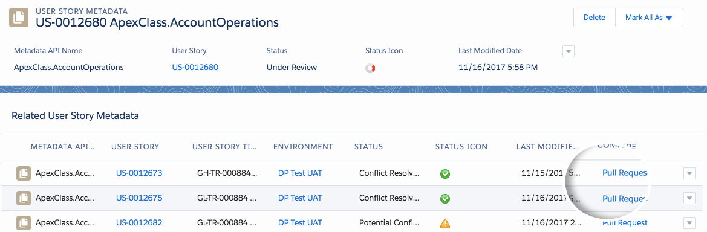Screen dimensions: 707x232
Task: Sort by the Environment column header
Action: click(303, 146)
